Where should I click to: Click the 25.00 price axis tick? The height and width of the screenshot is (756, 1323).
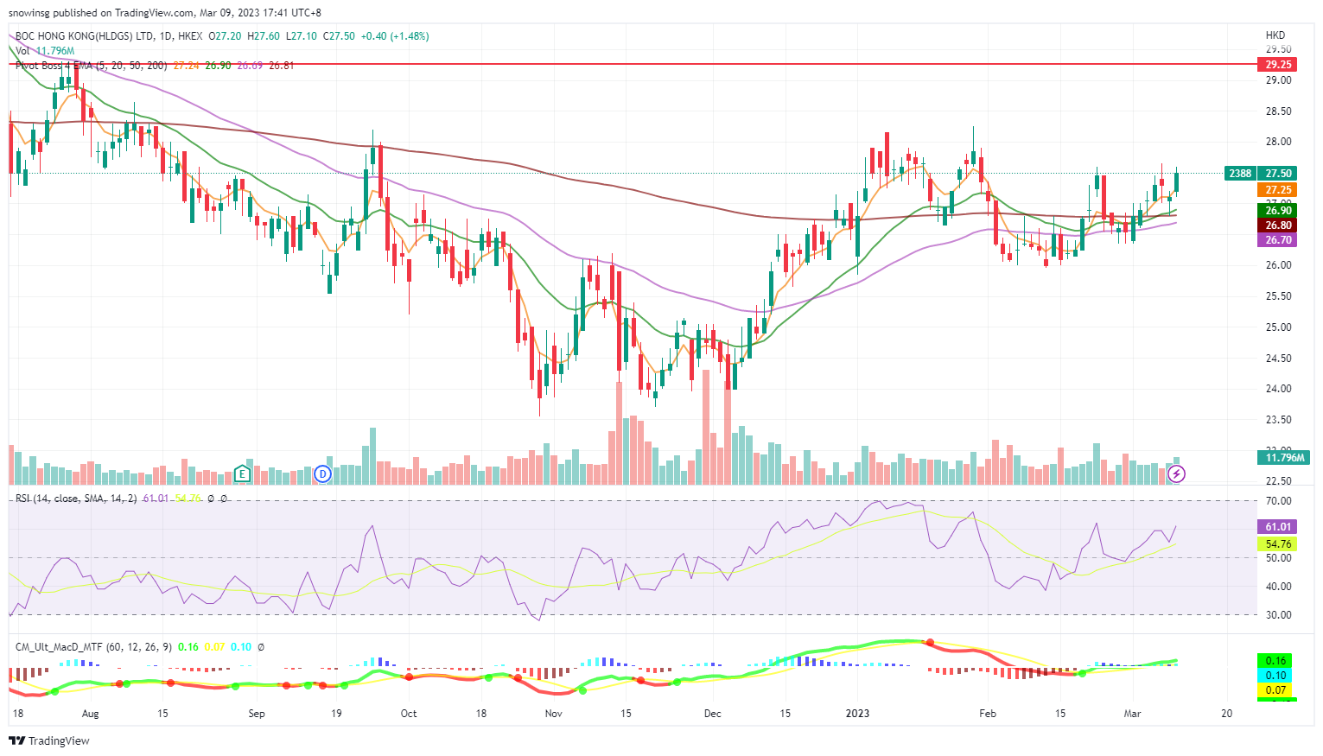click(x=1278, y=327)
